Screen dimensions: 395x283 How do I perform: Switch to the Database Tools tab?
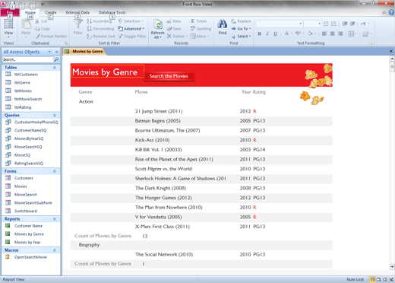coord(112,12)
